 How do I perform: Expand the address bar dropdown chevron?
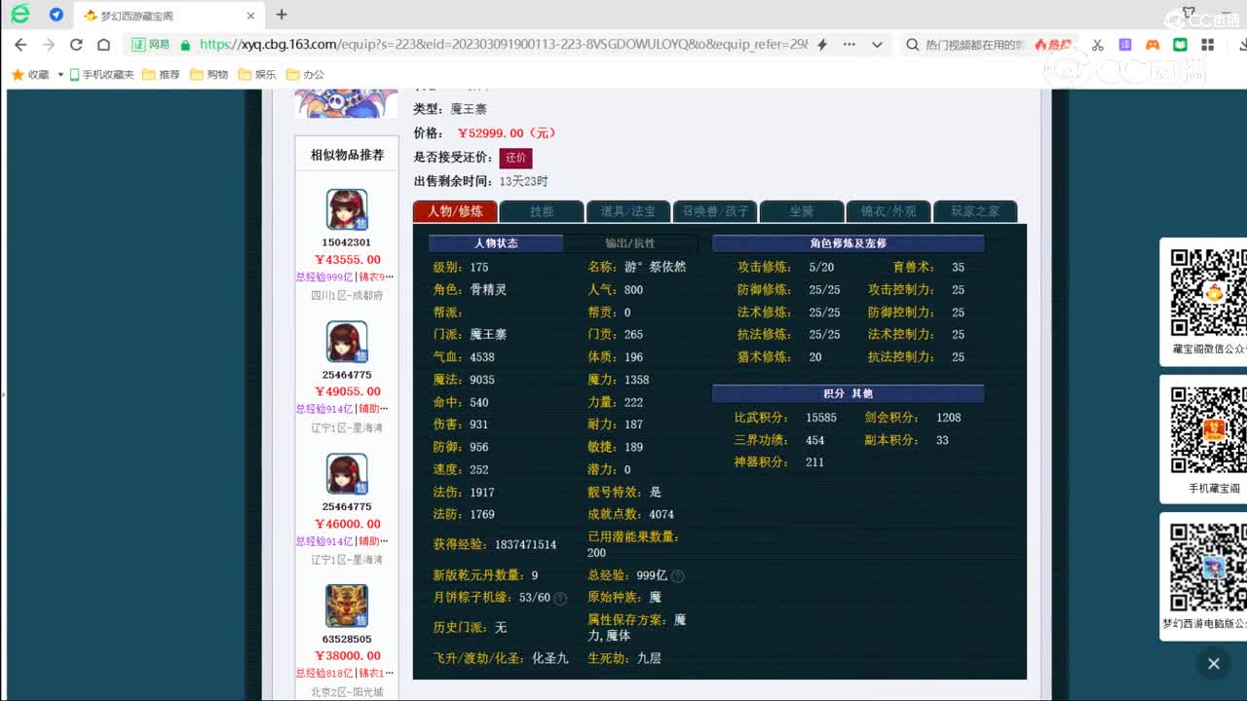pyautogui.click(x=877, y=45)
